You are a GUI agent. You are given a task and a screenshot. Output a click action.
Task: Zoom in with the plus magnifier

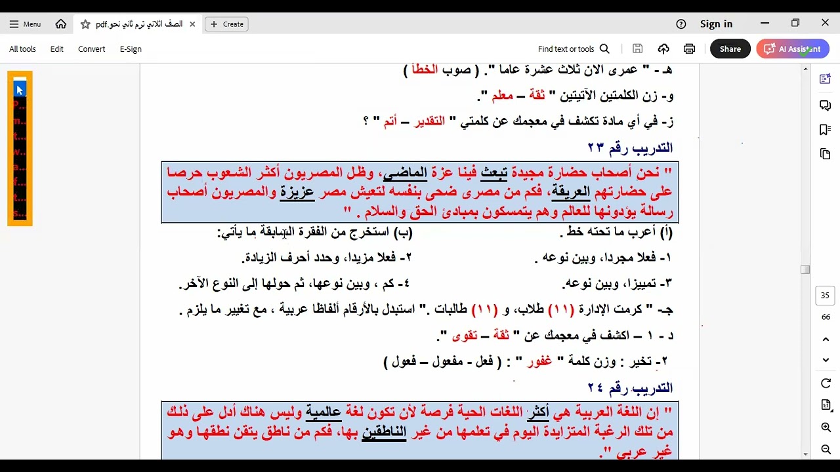tap(826, 427)
